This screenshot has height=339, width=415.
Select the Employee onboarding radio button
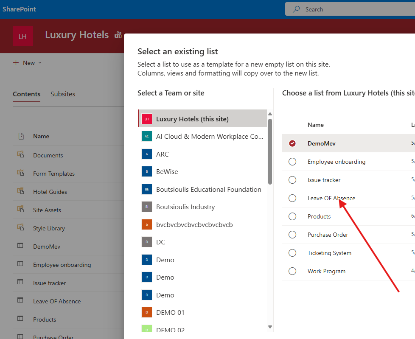(292, 162)
